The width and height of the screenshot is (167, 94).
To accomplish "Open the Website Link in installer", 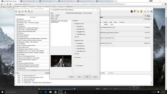I will click(x=56, y=19).
